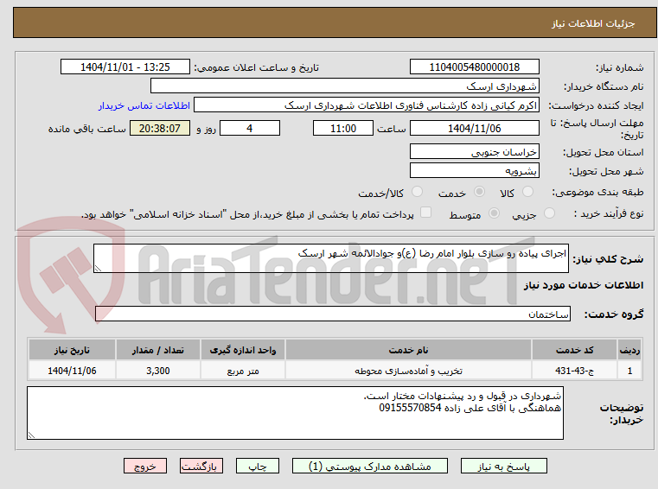Viewport: 658px width, 489px height.
Task: Click the تعداد / مقدار column header
Action: coord(157,350)
